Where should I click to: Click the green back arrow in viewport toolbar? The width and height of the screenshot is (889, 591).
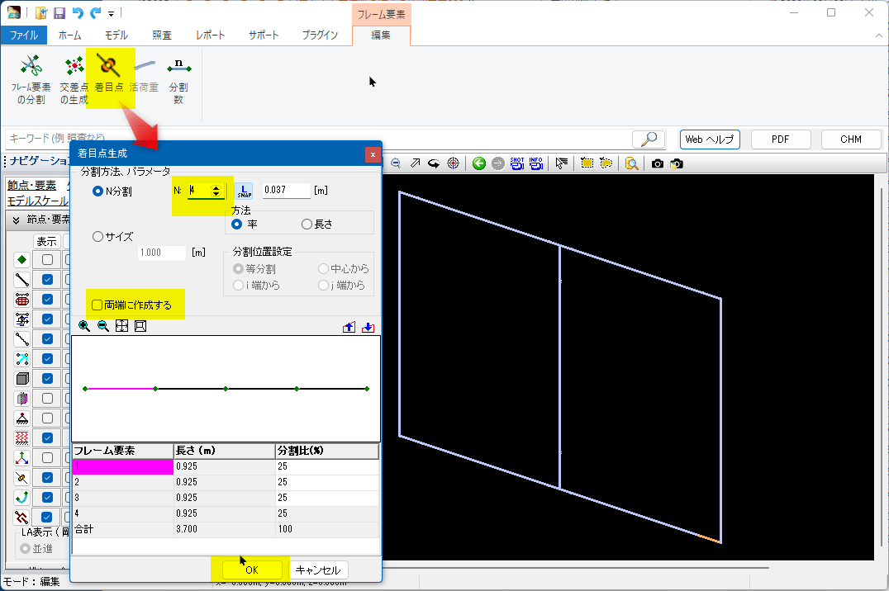[478, 163]
